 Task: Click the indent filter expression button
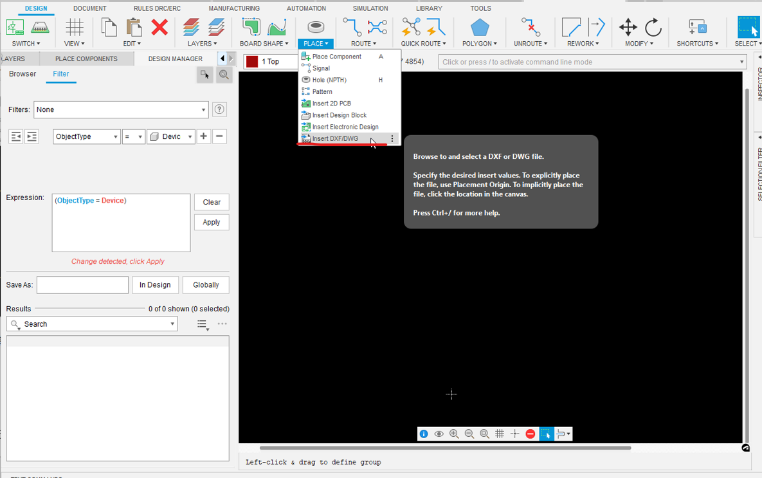[32, 136]
